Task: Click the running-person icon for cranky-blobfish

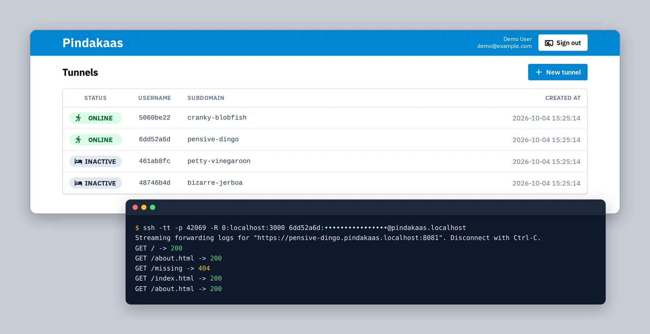Action: 78,118
